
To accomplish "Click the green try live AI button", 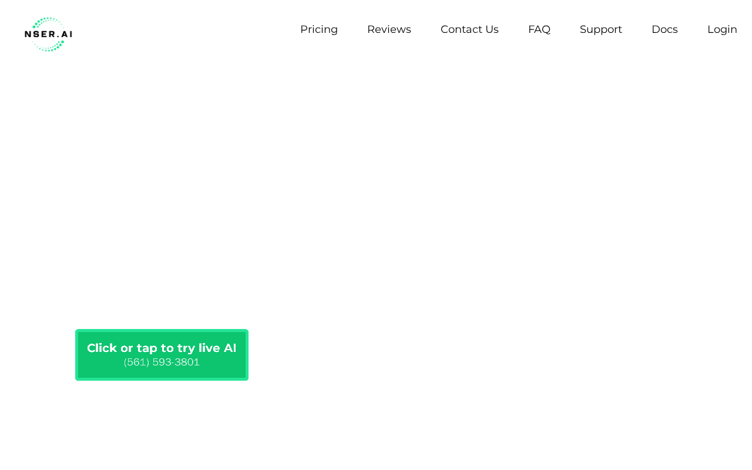I will (162, 355).
